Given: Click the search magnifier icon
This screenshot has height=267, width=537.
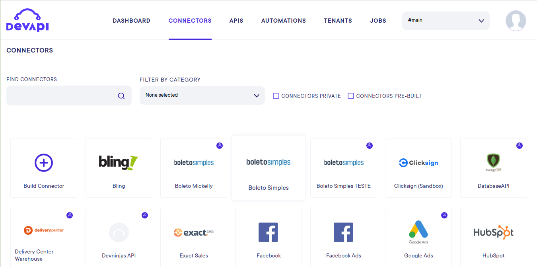Looking at the screenshot, I should point(121,96).
